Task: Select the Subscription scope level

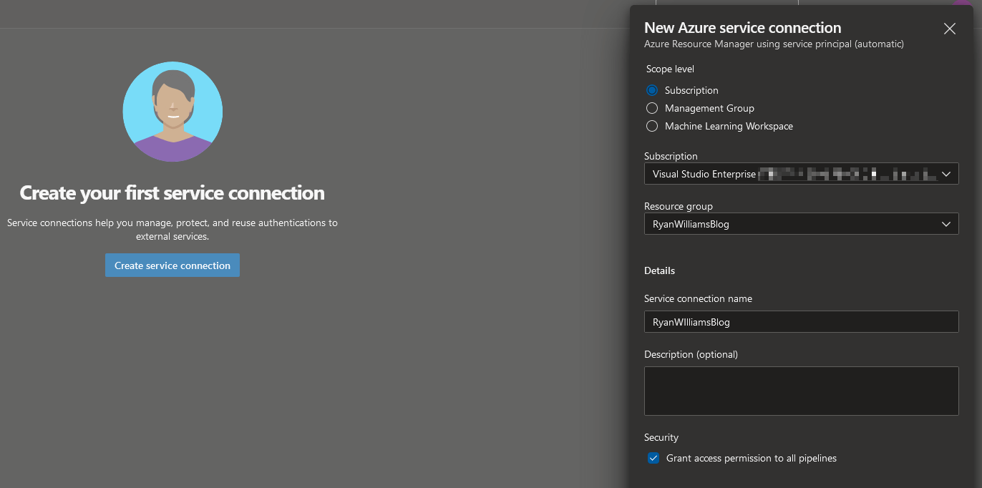Action: point(651,90)
